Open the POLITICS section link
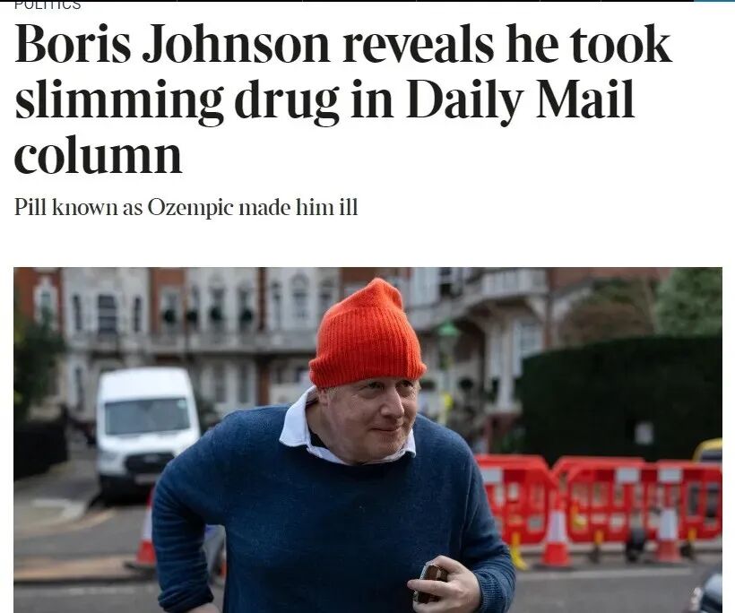Screen dimensions: 735x613 point(48,4)
